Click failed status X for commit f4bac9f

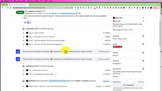pos(104,86)
